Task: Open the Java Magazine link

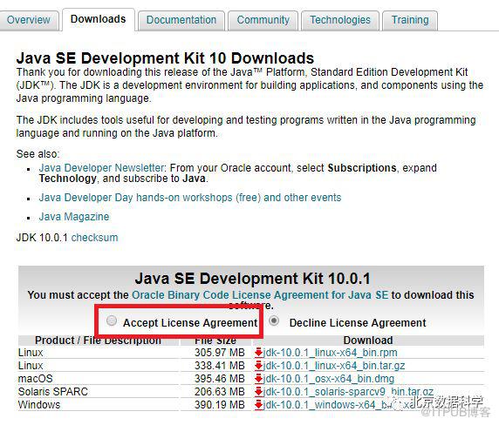Action: click(74, 217)
